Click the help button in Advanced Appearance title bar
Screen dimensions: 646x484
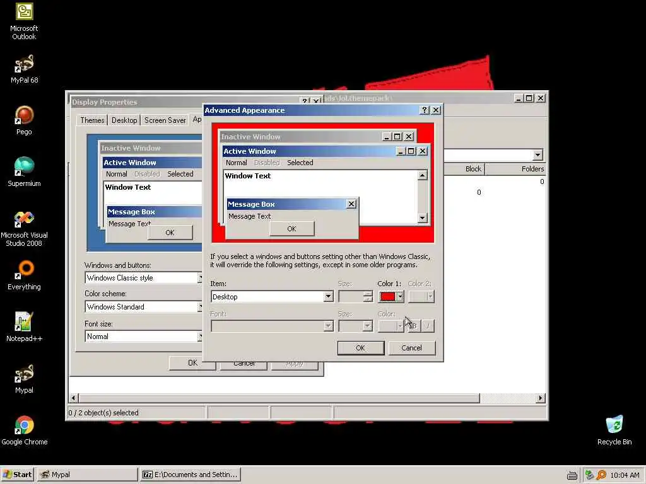(425, 110)
